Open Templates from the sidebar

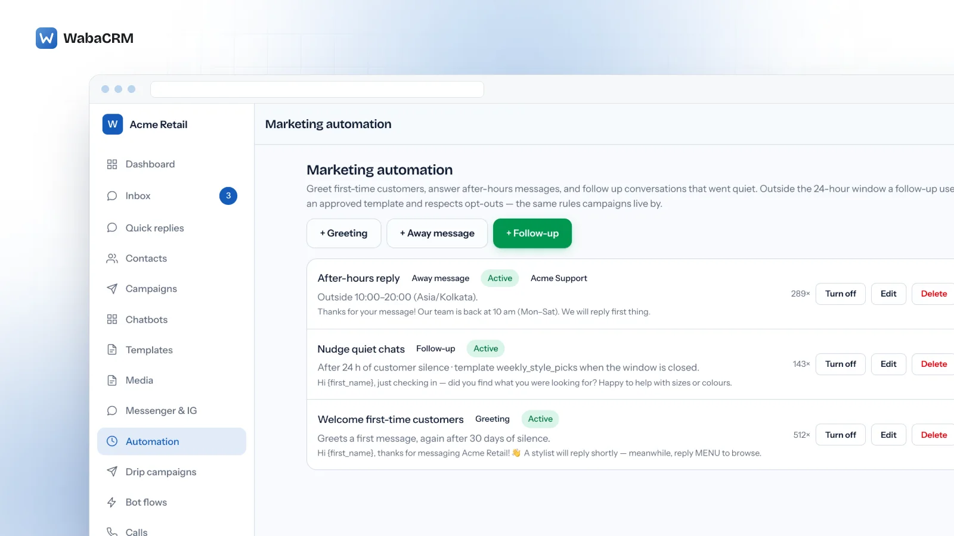pyautogui.click(x=172, y=350)
